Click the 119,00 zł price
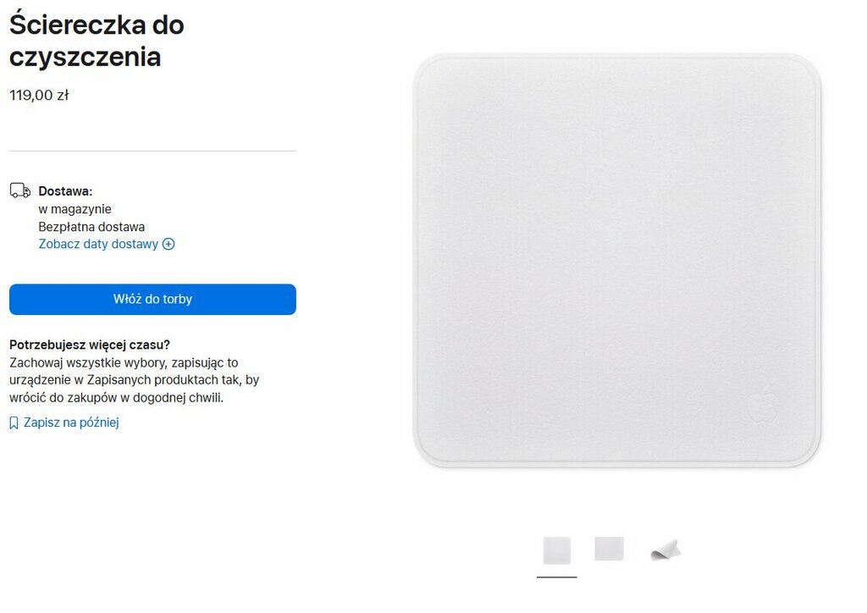867x613 pixels. coord(39,95)
